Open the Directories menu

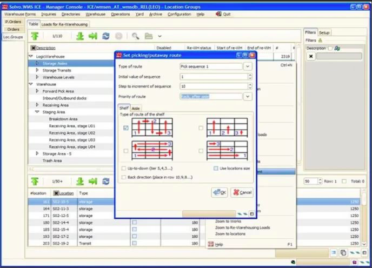click(x=71, y=14)
